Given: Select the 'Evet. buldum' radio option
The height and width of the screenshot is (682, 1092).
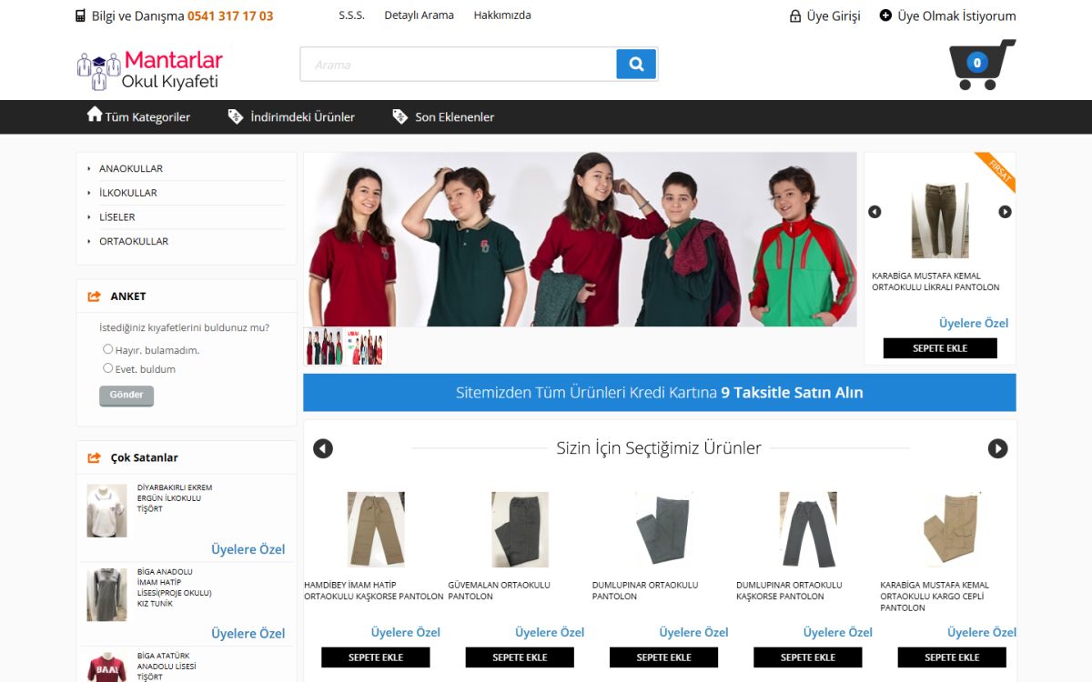Looking at the screenshot, I should coord(108,368).
